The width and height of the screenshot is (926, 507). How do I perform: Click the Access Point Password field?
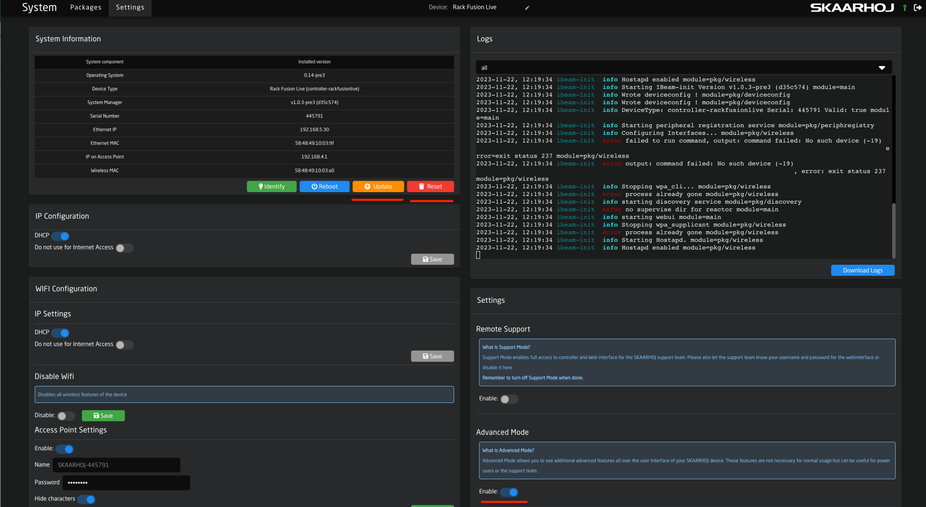pyautogui.click(x=126, y=483)
